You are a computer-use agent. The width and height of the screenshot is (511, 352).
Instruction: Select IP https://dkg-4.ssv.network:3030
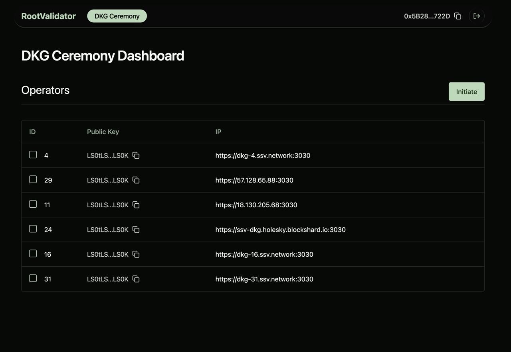pyautogui.click(x=263, y=155)
